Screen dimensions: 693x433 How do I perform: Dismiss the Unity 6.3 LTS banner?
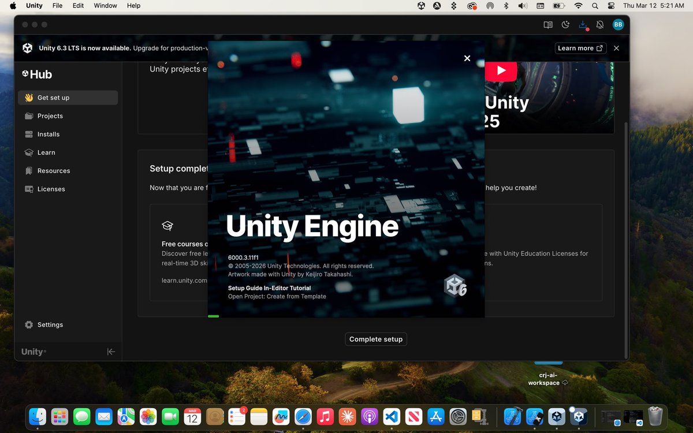(x=616, y=48)
